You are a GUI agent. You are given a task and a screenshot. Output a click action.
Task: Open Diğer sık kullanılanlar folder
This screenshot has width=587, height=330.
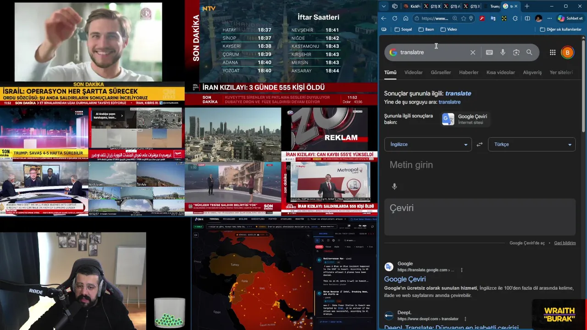[560, 29]
